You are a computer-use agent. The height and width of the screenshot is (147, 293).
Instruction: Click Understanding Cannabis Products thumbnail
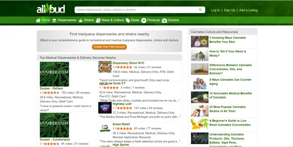pos(199,138)
